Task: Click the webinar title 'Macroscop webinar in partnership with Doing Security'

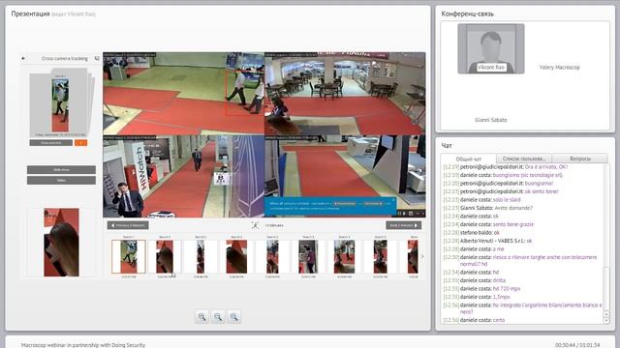Action: click(x=83, y=345)
